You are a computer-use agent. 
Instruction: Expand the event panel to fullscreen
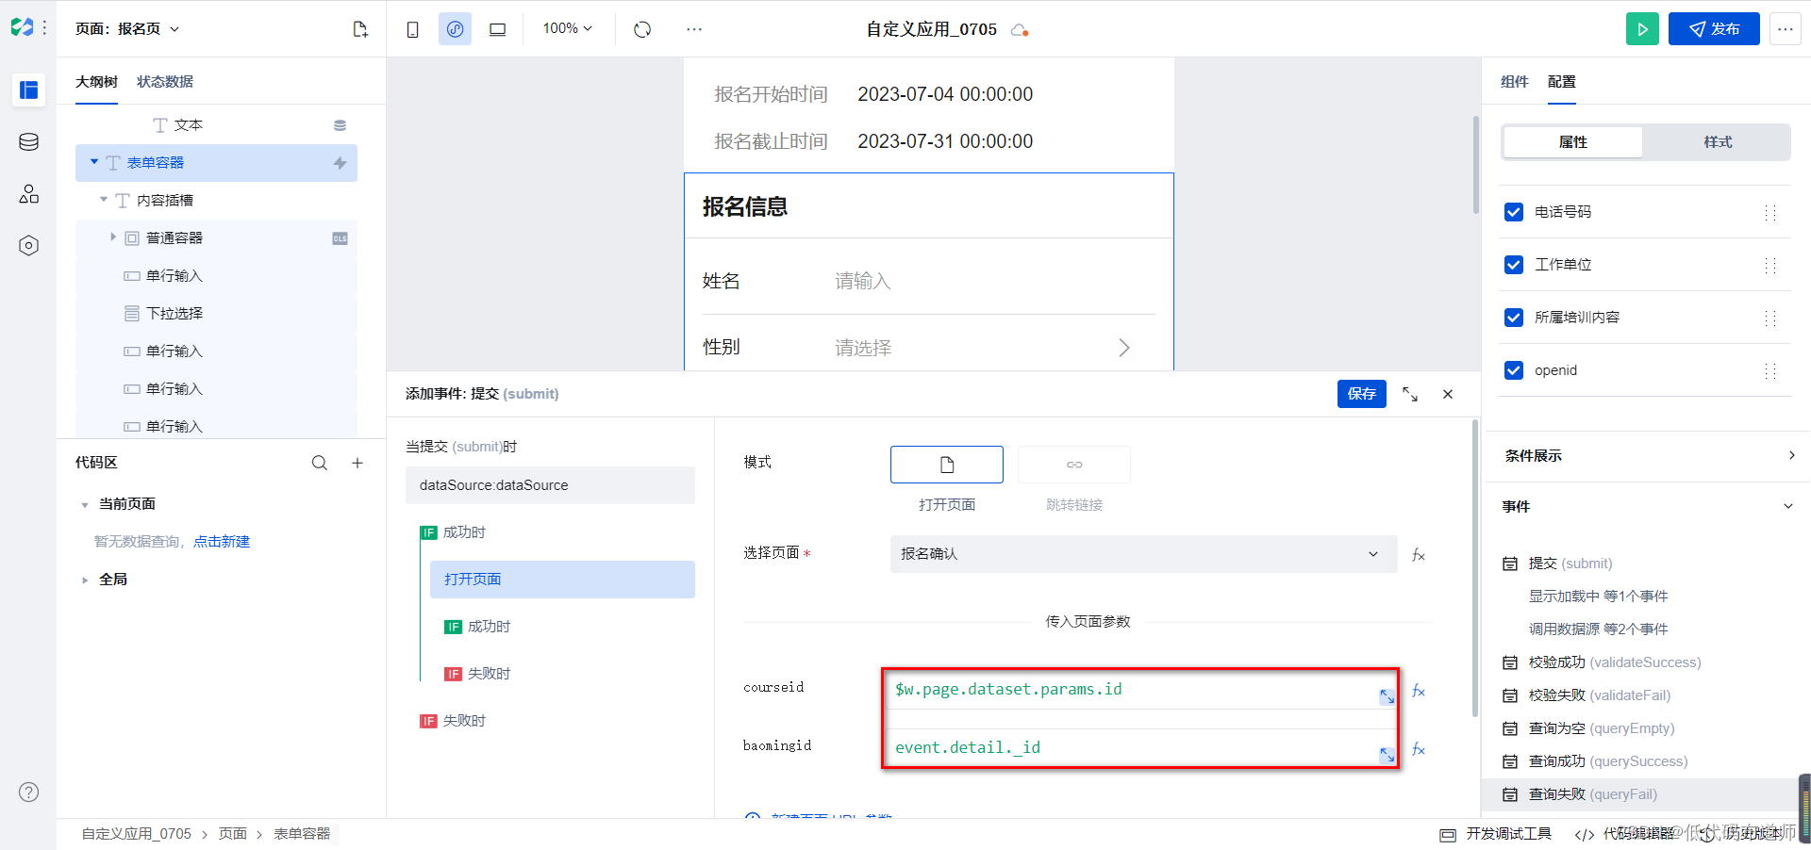1410,394
